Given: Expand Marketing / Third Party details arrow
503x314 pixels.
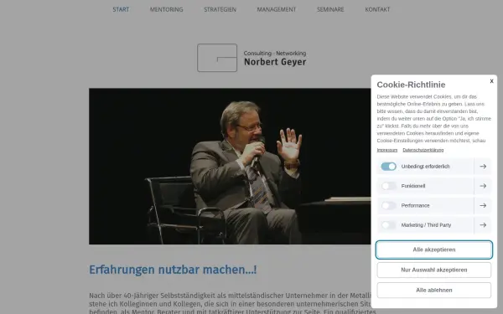Looking at the screenshot, I should pyautogui.click(x=483, y=225).
